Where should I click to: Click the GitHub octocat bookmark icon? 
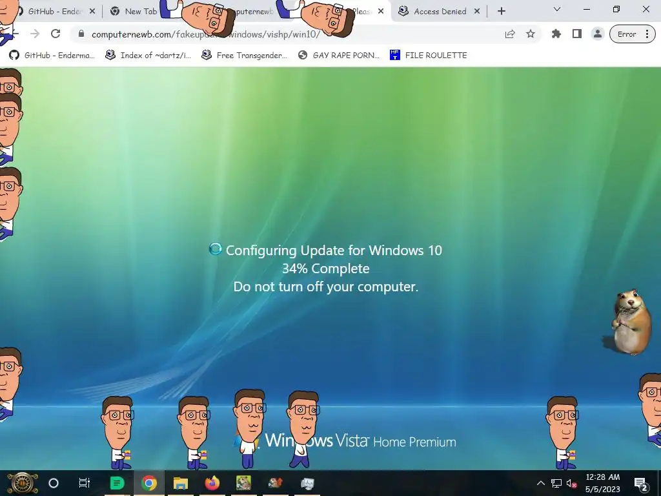(14, 56)
